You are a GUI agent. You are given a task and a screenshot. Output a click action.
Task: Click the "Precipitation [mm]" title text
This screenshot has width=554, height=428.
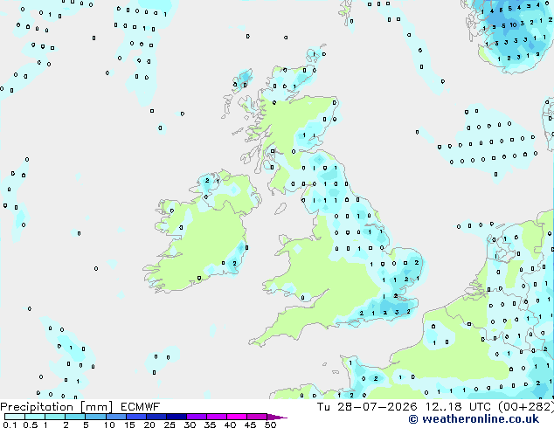tap(56, 407)
